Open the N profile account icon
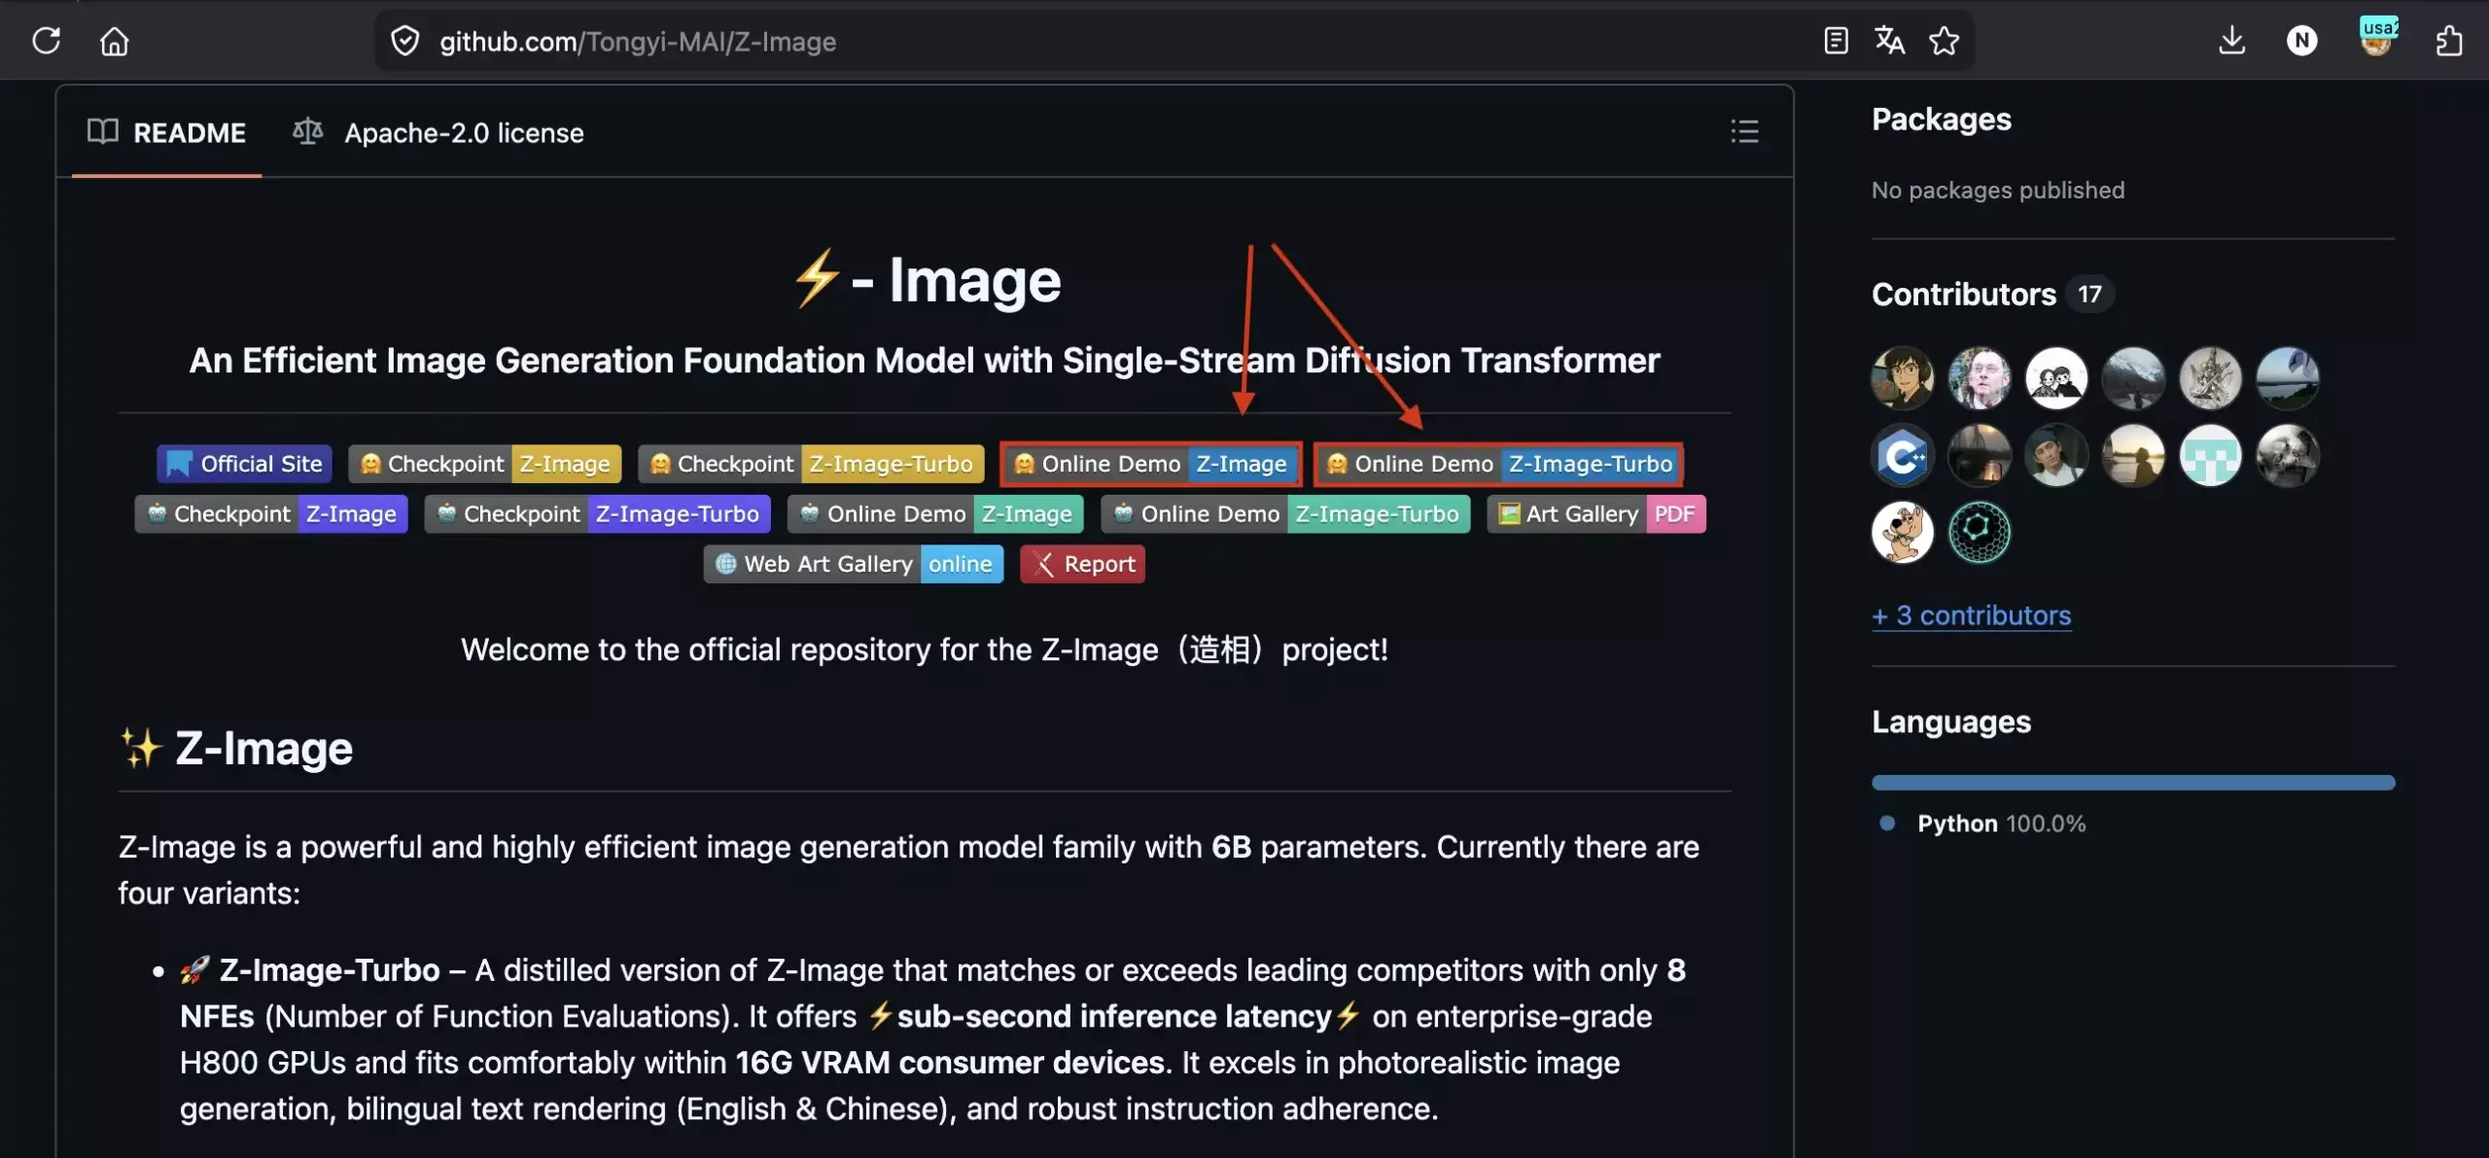The width and height of the screenshot is (2489, 1158). point(2301,41)
